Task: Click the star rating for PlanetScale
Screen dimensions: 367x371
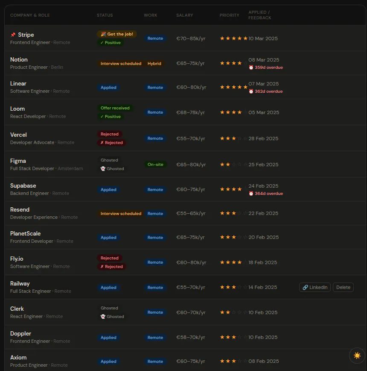Action: pos(233,237)
